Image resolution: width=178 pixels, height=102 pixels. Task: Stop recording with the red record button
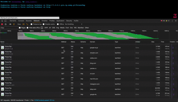pos(2,24)
